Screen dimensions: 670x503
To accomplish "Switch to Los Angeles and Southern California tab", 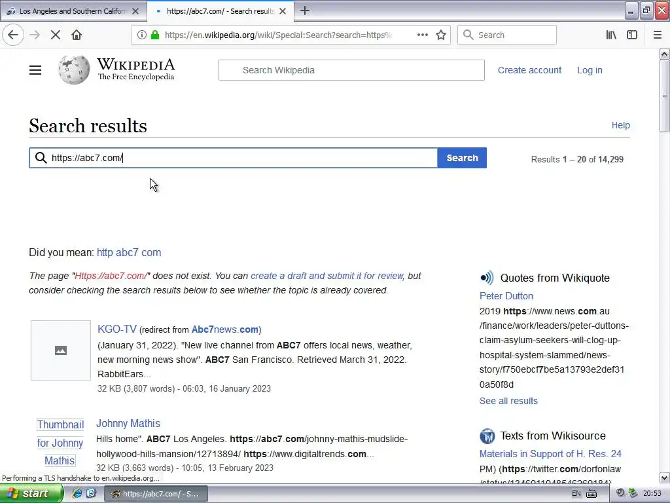I will 73,11.
